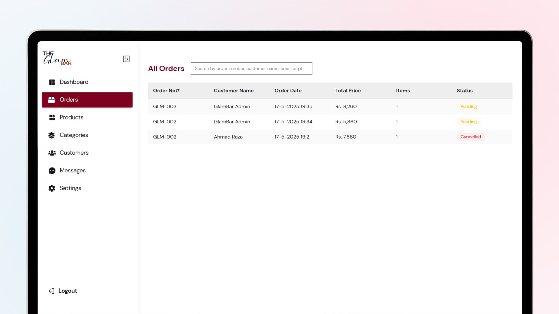Click the Logout arrow icon
559x314 pixels.
tap(52, 291)
